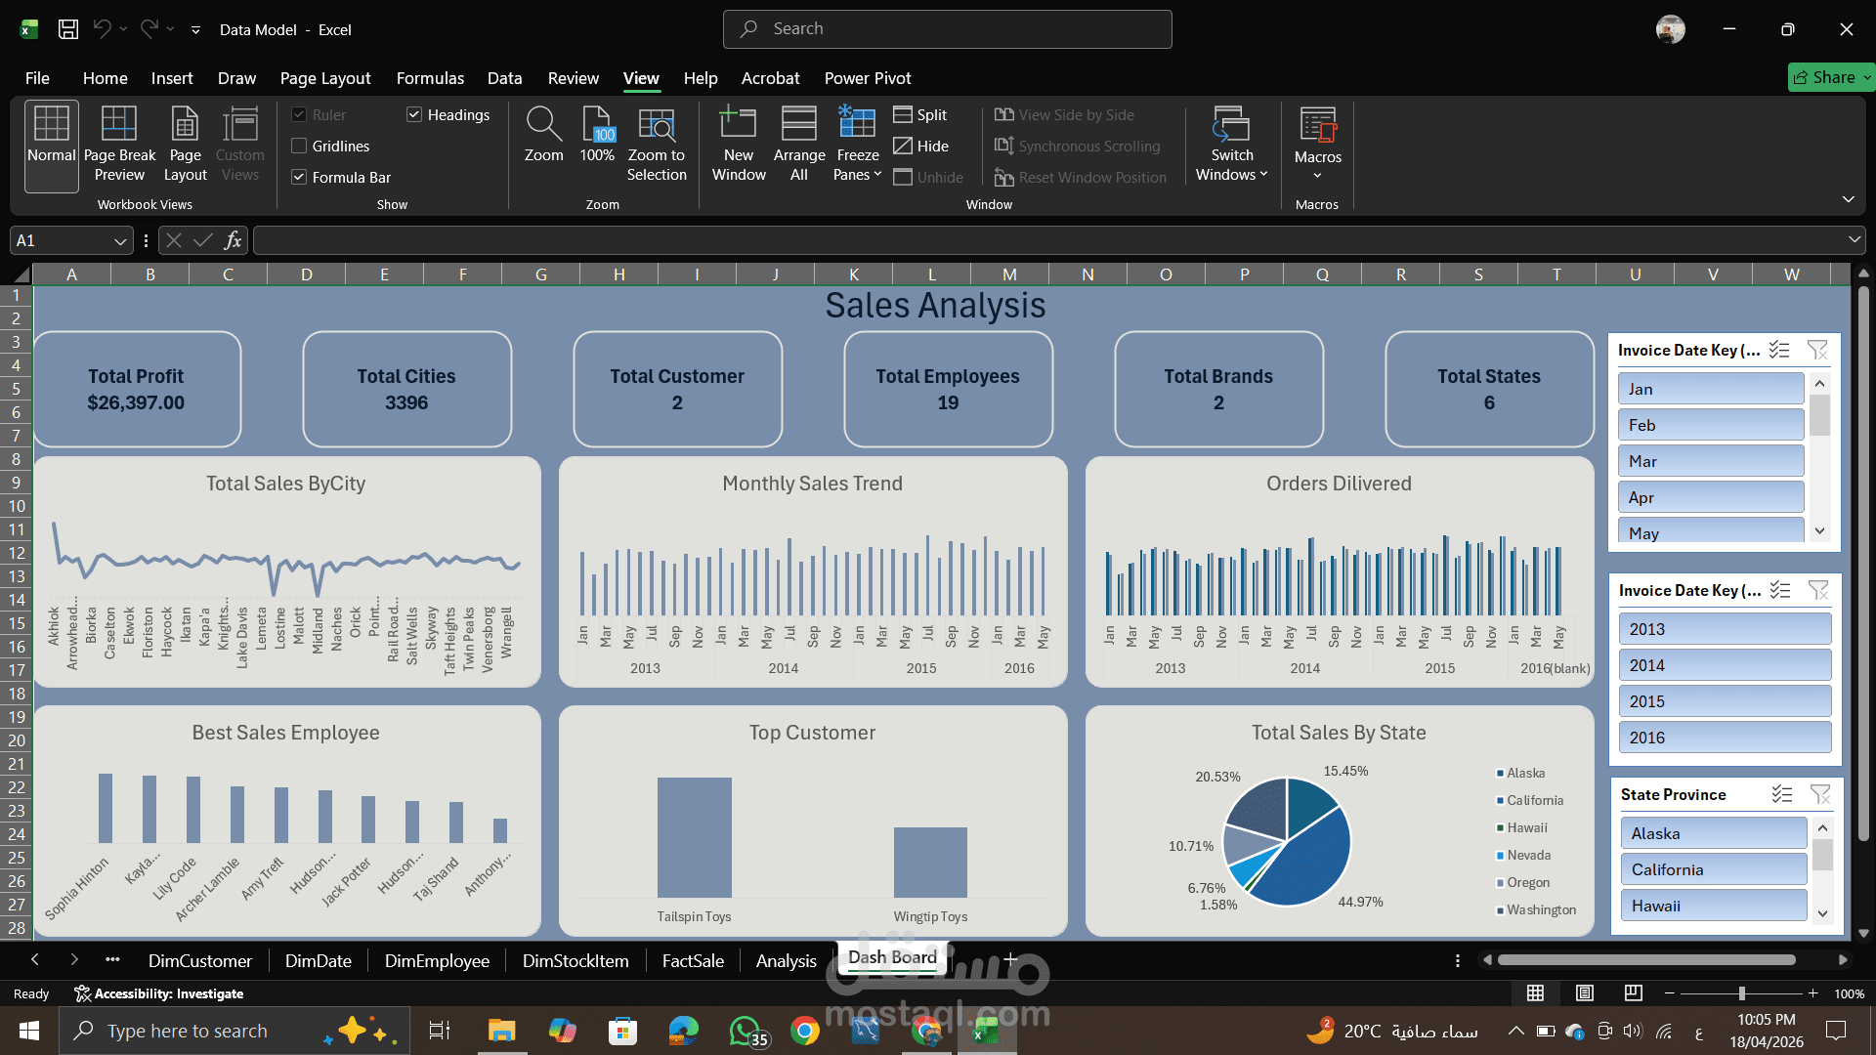The image size is (1876, 1055).
Task: Expand the formula bar
Action: point(1854,240)
